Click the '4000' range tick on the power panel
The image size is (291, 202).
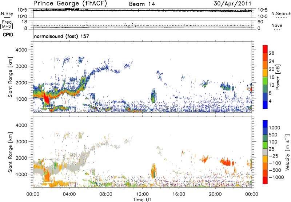[21, 50]
